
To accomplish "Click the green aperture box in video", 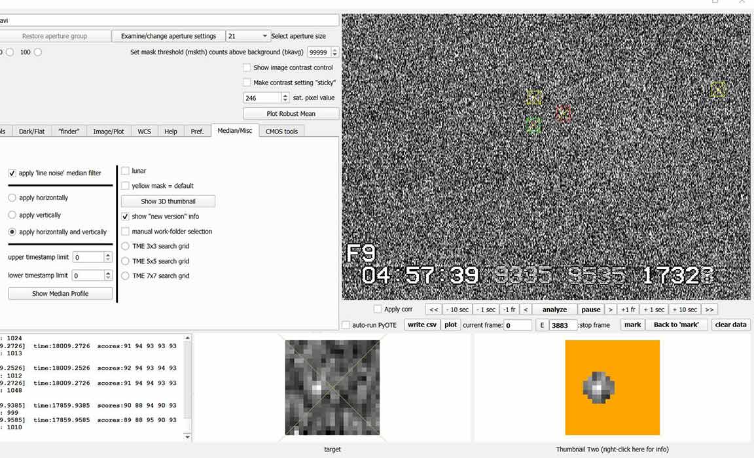I will pyautogui.click(x=533, y=125).
